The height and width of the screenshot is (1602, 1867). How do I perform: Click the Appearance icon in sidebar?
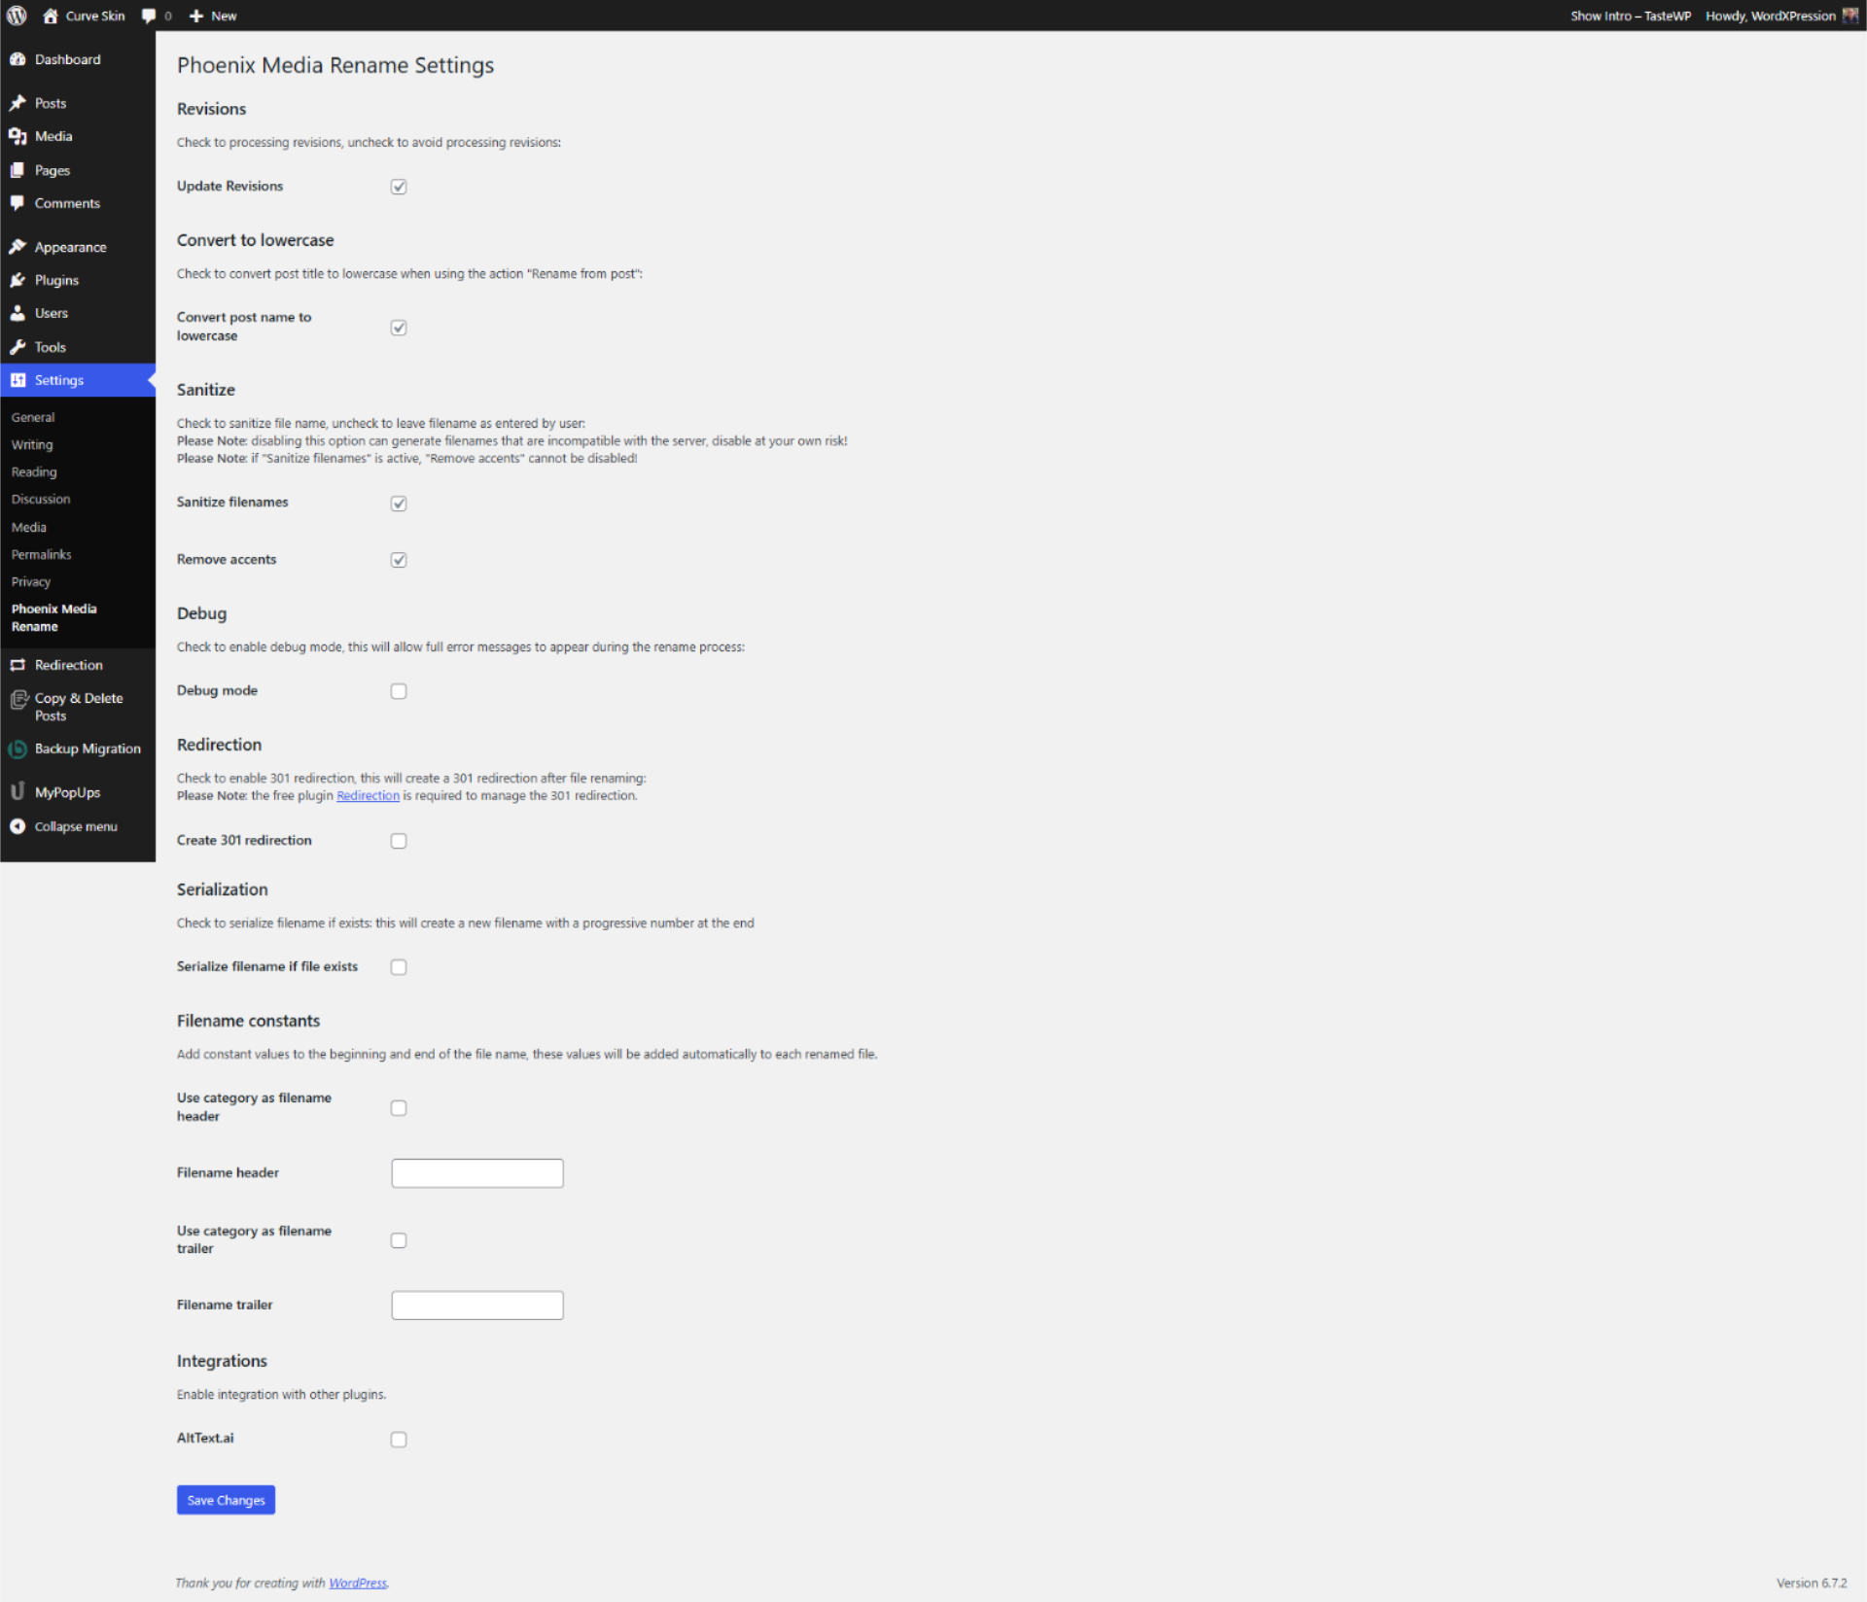click(19, 246)
